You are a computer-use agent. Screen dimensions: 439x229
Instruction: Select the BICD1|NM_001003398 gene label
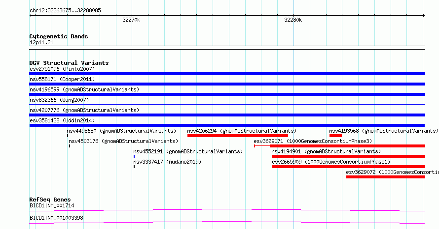click(x=56, y=218)
